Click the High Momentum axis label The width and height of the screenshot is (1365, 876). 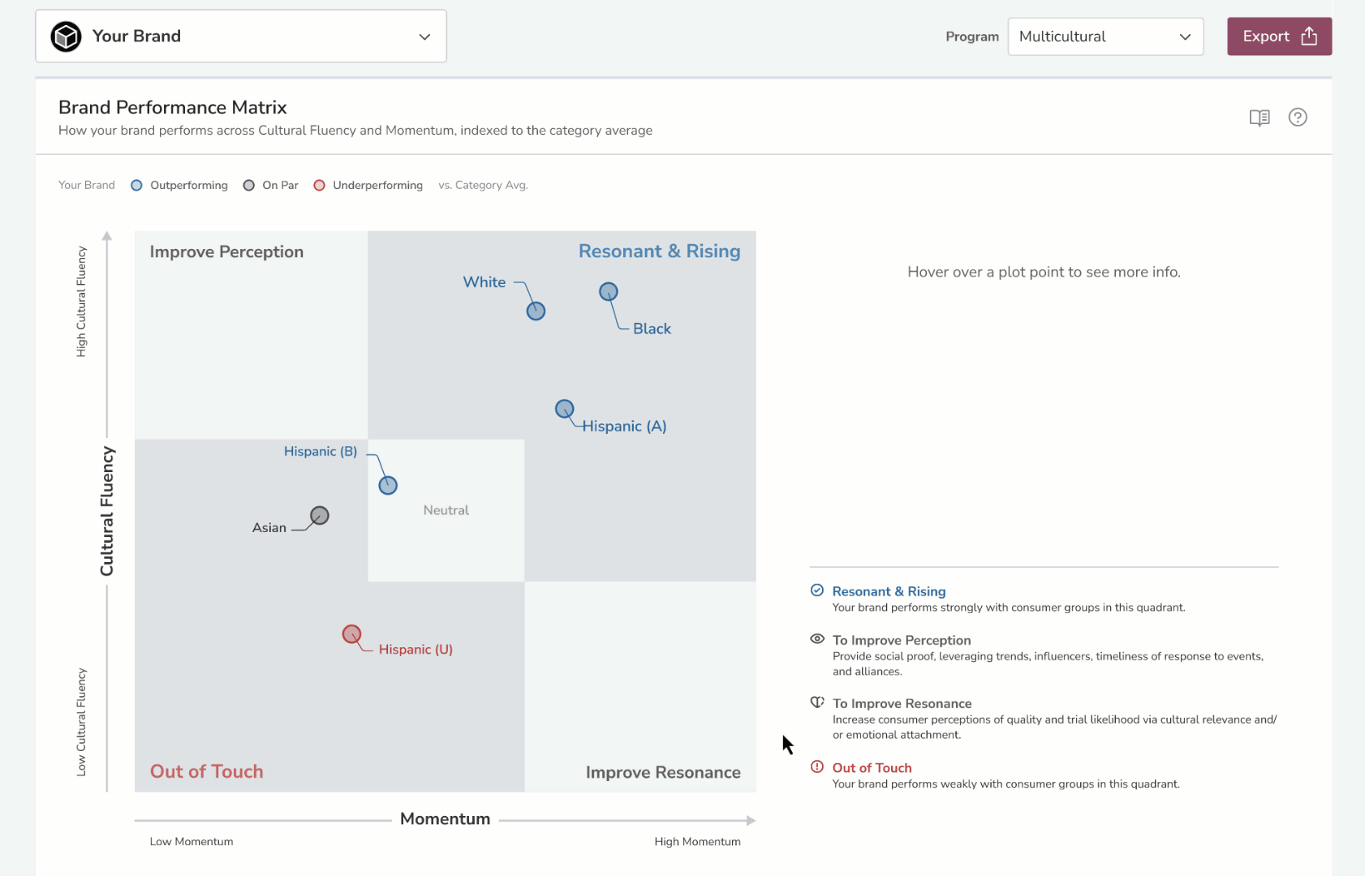tap(697, 842)
